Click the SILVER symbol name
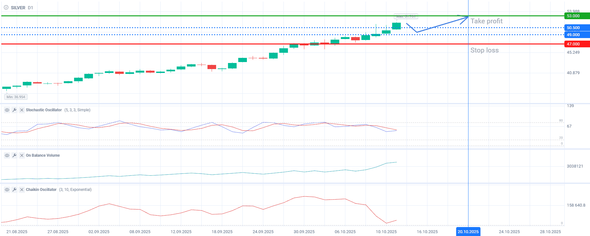This screenshot has height=236, width=590. (18, 8)
